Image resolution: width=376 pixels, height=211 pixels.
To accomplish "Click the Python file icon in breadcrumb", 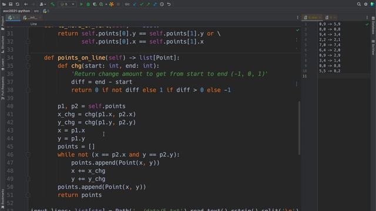I will (45, 11).
